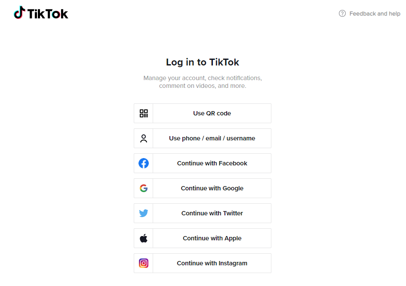The width and height of the screenshot is (406, 286).
Task: Click the TikTok wordmark text in header
Action: [48, 14]
